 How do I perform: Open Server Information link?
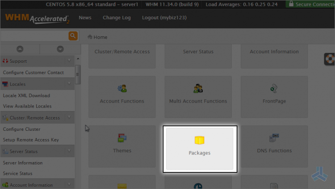pos(23,163)
